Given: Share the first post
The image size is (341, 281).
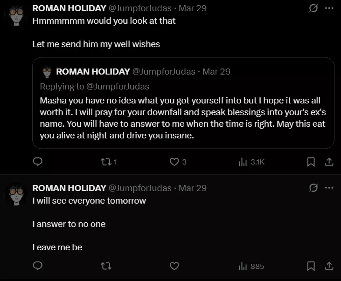Looking at the screenshot, I should [329, 162].
